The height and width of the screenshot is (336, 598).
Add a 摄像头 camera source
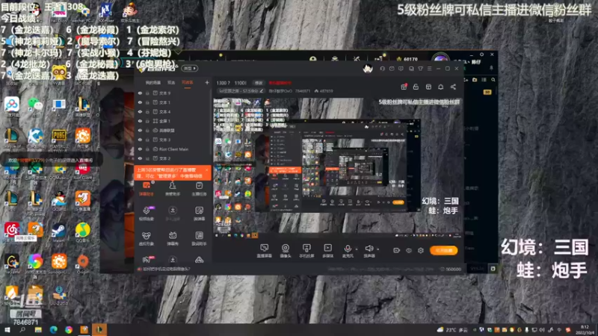pos(286,251)
